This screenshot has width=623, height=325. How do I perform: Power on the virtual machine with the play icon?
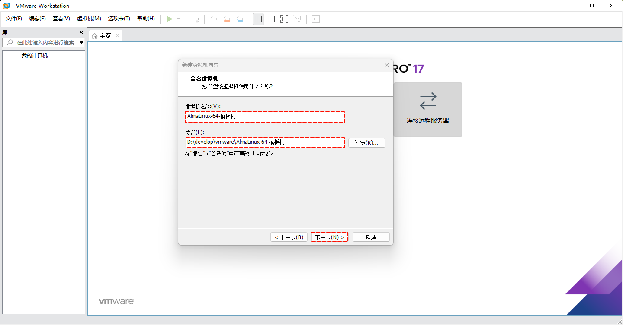point(170,19)
